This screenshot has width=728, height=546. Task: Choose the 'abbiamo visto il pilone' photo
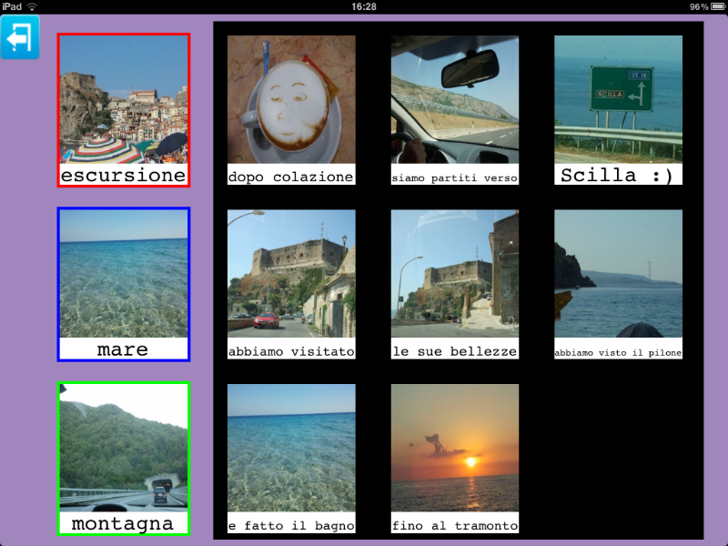[619, 275]
